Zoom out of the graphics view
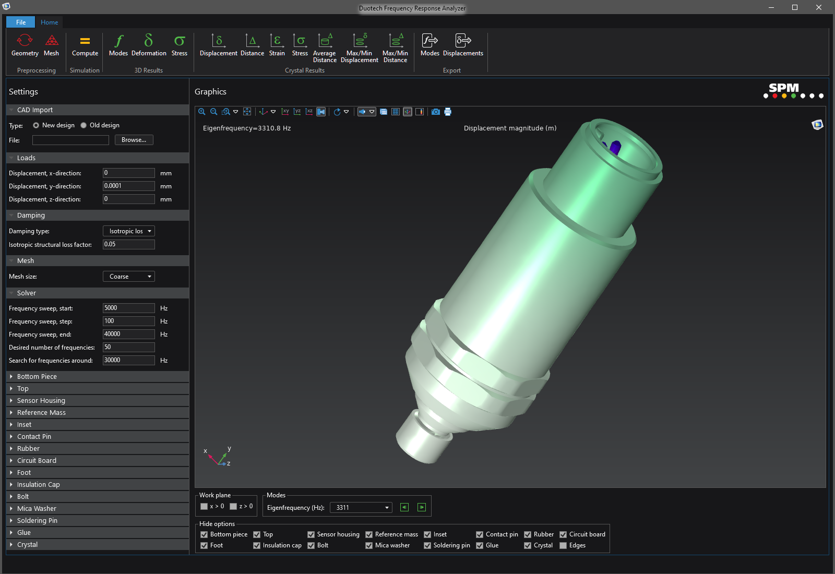The width and height of the screenshot is (835, 574). (213, 112)
